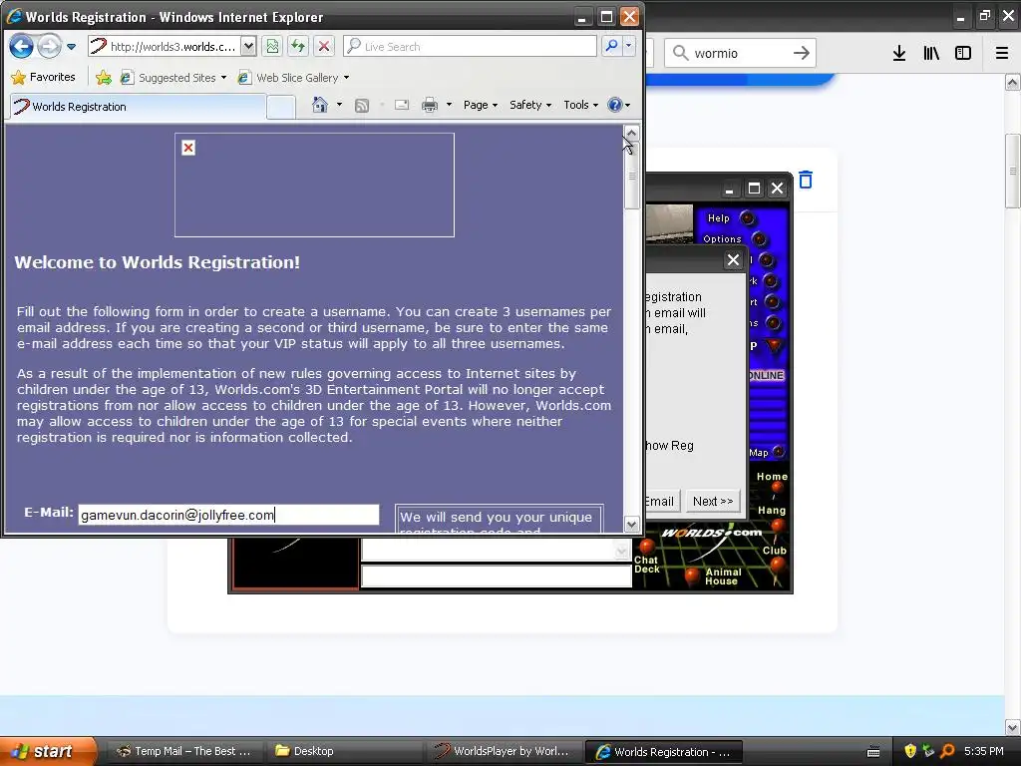1021x766 pixels.
Task: Open the IE Help question-mark menu
Action: click(618, 105)
